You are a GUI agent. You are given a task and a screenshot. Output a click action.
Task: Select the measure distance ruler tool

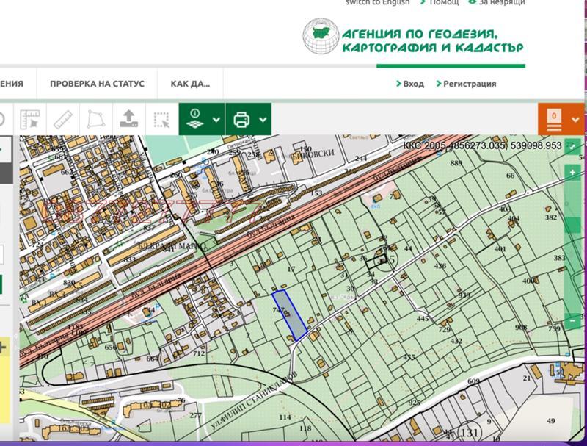coord(62,118)
